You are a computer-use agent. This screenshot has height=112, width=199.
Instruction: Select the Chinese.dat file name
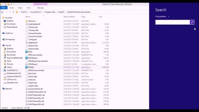tap(33, 27)
